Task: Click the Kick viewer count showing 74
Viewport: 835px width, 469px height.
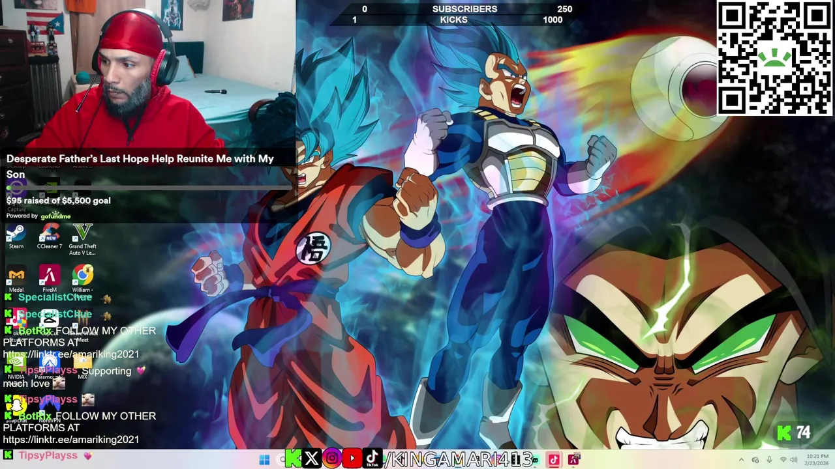Action: [795, 433]
